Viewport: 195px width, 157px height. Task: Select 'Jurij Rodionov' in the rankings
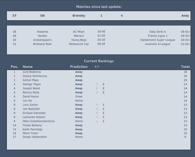tap(32, 72)
